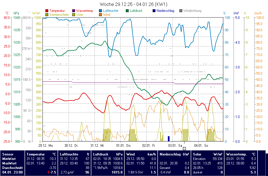The width and height of the screenshot is (268, 176).
Task: Click the Niederschlag column header in table
Action: (170, 154)
